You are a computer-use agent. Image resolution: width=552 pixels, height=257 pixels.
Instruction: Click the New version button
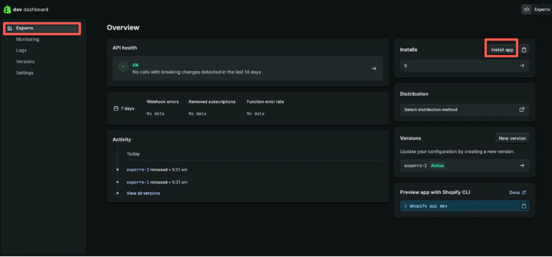[512, 138]
